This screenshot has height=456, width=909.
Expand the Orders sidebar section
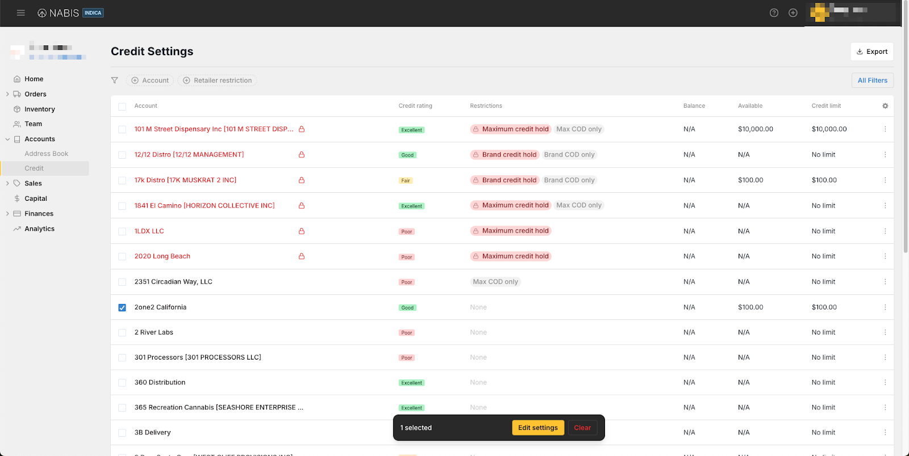(7, 94)
